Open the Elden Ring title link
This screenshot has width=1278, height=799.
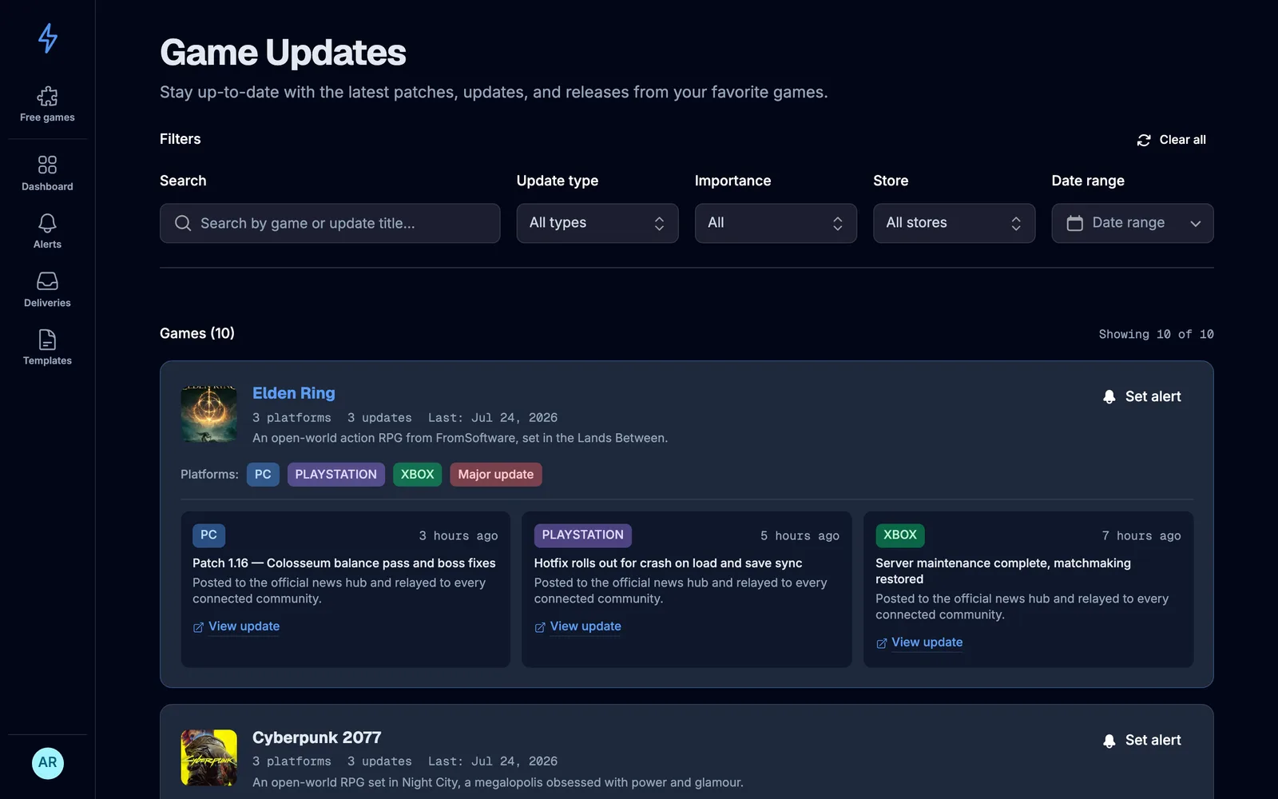(x=294, y=393)
